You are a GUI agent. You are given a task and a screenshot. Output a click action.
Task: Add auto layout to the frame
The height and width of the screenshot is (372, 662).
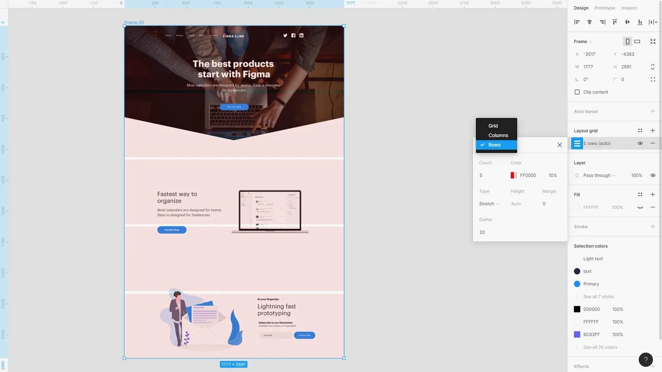coord(653,111)
